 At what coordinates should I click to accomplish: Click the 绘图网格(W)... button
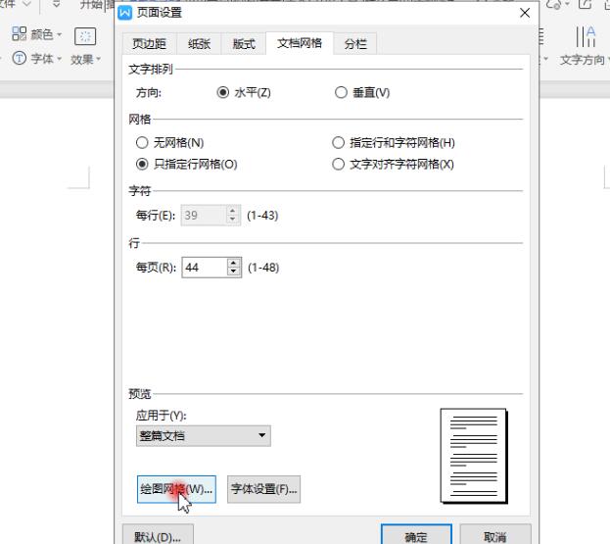[x=176, y=489]
